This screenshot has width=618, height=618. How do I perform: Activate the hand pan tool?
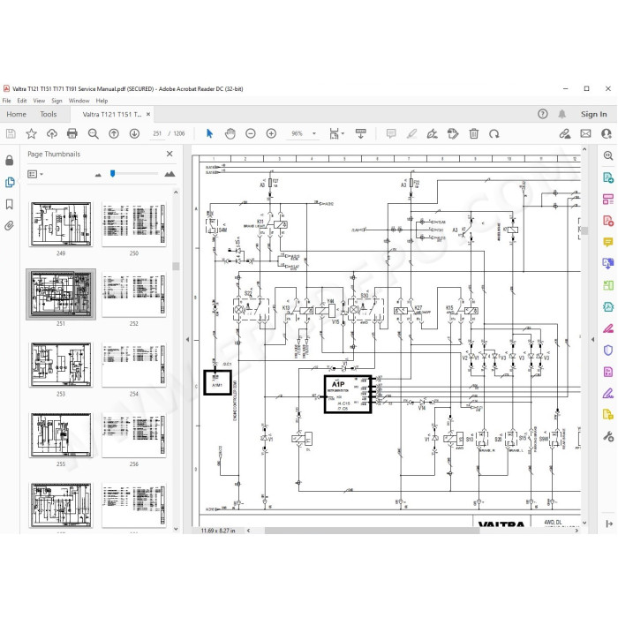[x=230, y=133]
